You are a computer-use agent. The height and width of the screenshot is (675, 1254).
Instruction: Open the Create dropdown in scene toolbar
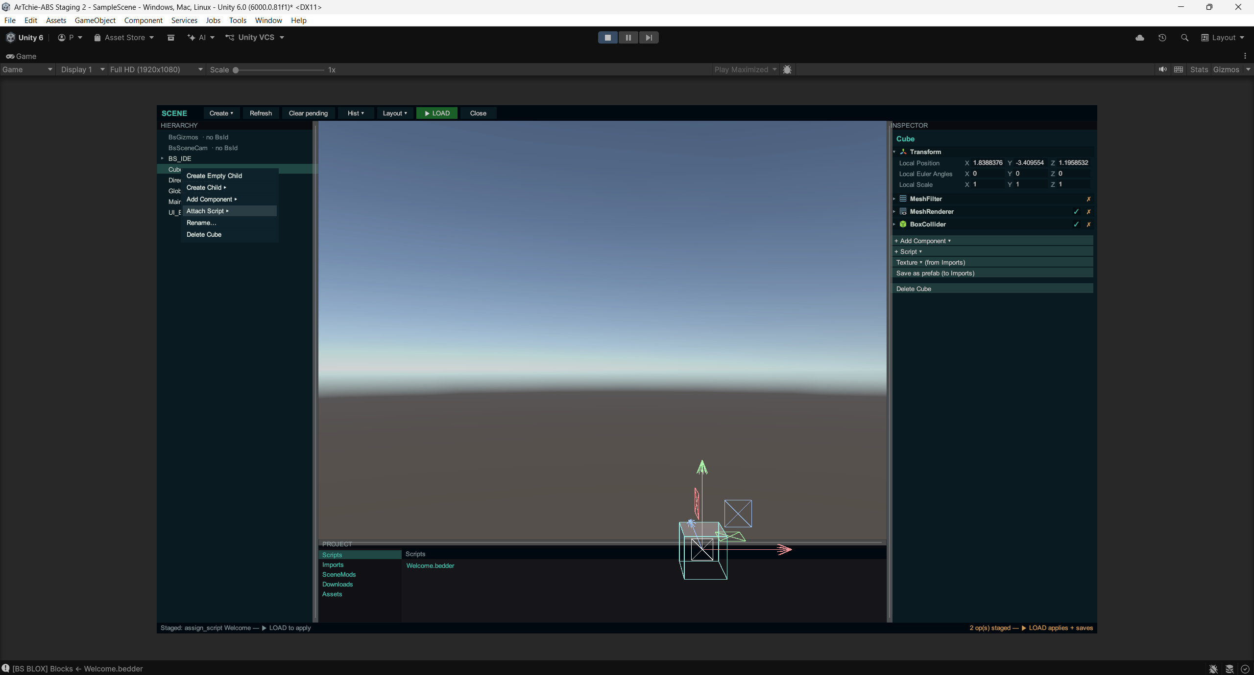[221, 113]
